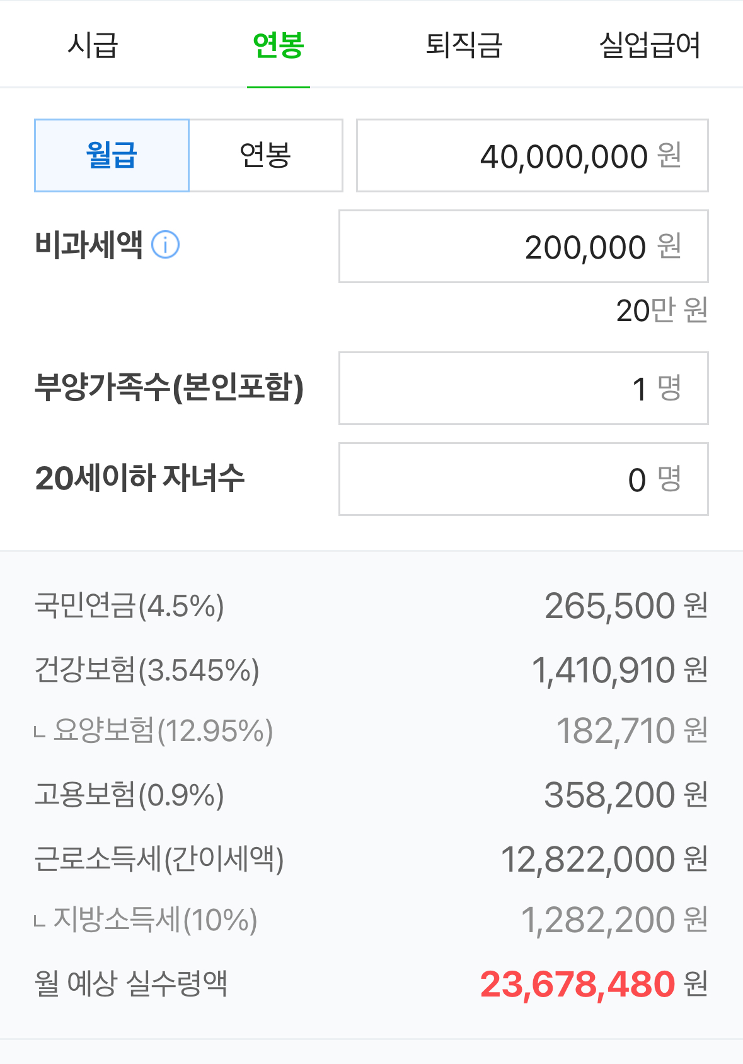The image size is (743, 1064).
Task: Edit the 200,000 원 비과세액 field
Action: click(524, 246)
